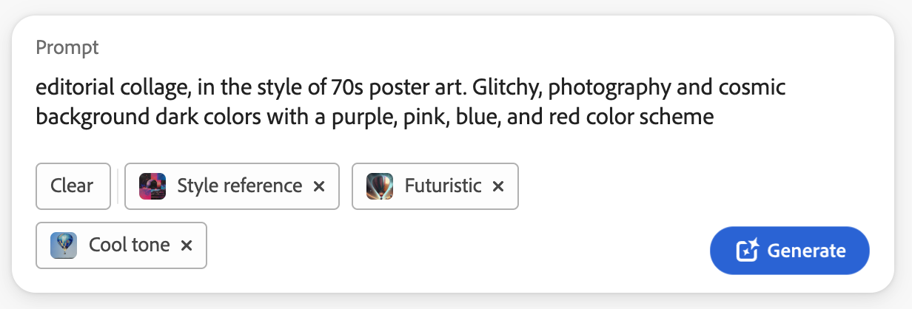
Task: Place cursor after 'color scheme' text
Action: coord(714,117)
